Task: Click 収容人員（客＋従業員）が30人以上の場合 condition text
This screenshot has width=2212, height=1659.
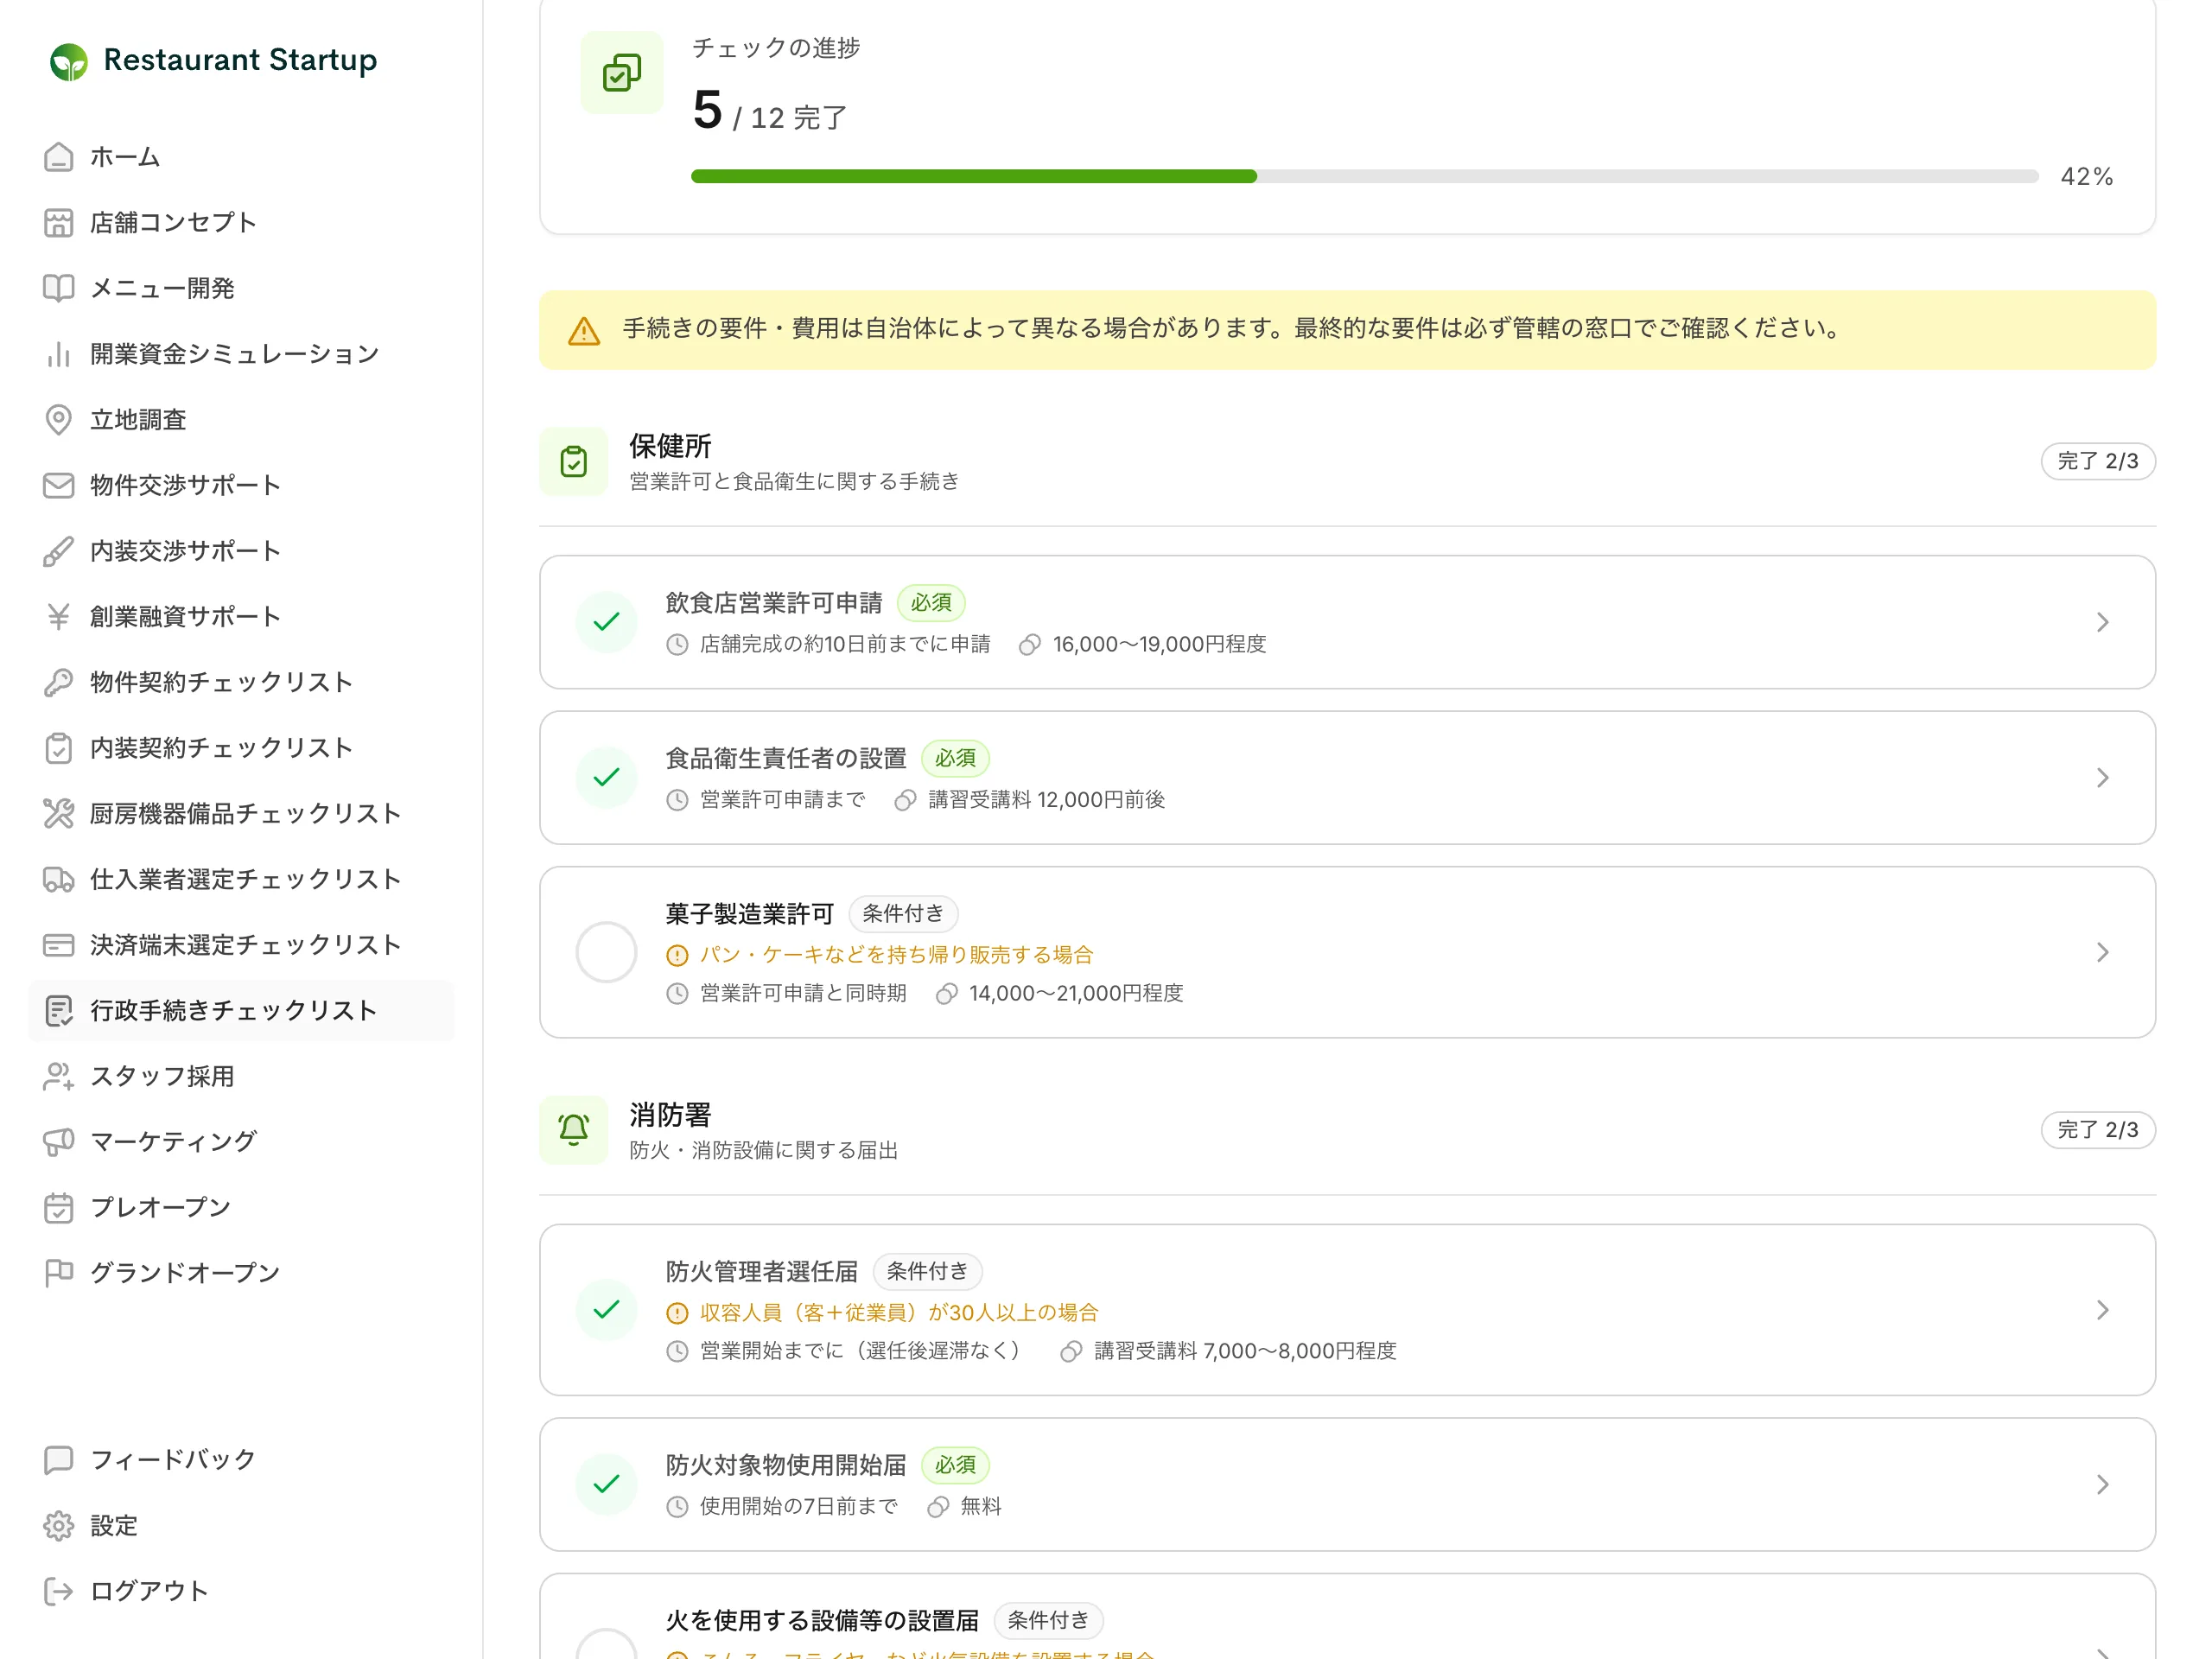Action: point(899,1312)
